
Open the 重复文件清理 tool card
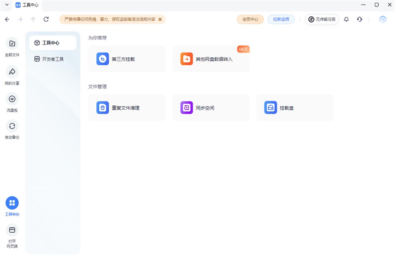(127, 108)
